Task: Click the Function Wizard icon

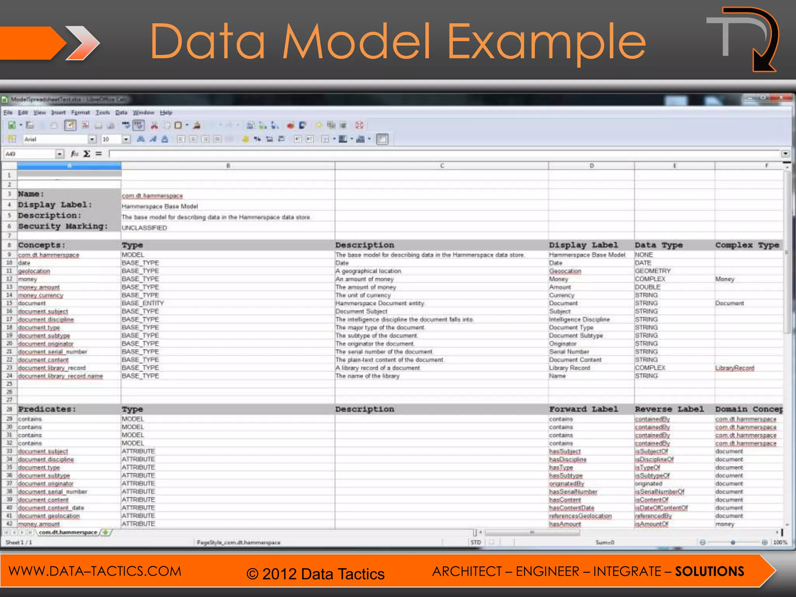Action: click(74, 154)
